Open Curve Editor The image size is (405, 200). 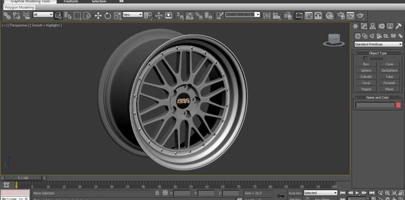tap(308, 15)
